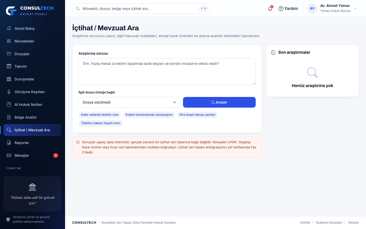Open Takvim calendar icon

point(9,66)
